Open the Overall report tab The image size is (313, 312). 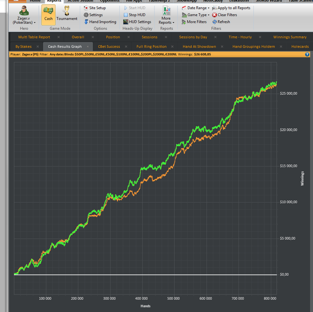78,37
